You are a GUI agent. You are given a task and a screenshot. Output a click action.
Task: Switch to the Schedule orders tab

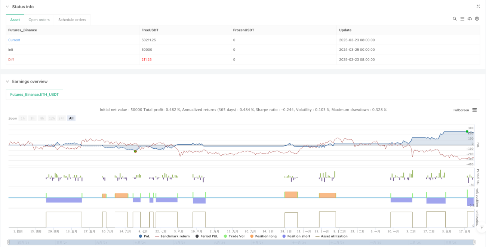[72, 20]
